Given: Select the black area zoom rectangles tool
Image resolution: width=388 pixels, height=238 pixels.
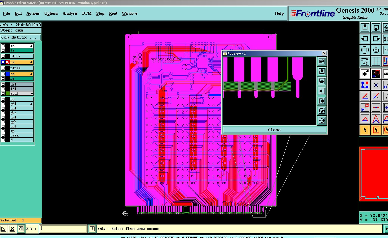Looking at the screenshot, I should (376, 74).
